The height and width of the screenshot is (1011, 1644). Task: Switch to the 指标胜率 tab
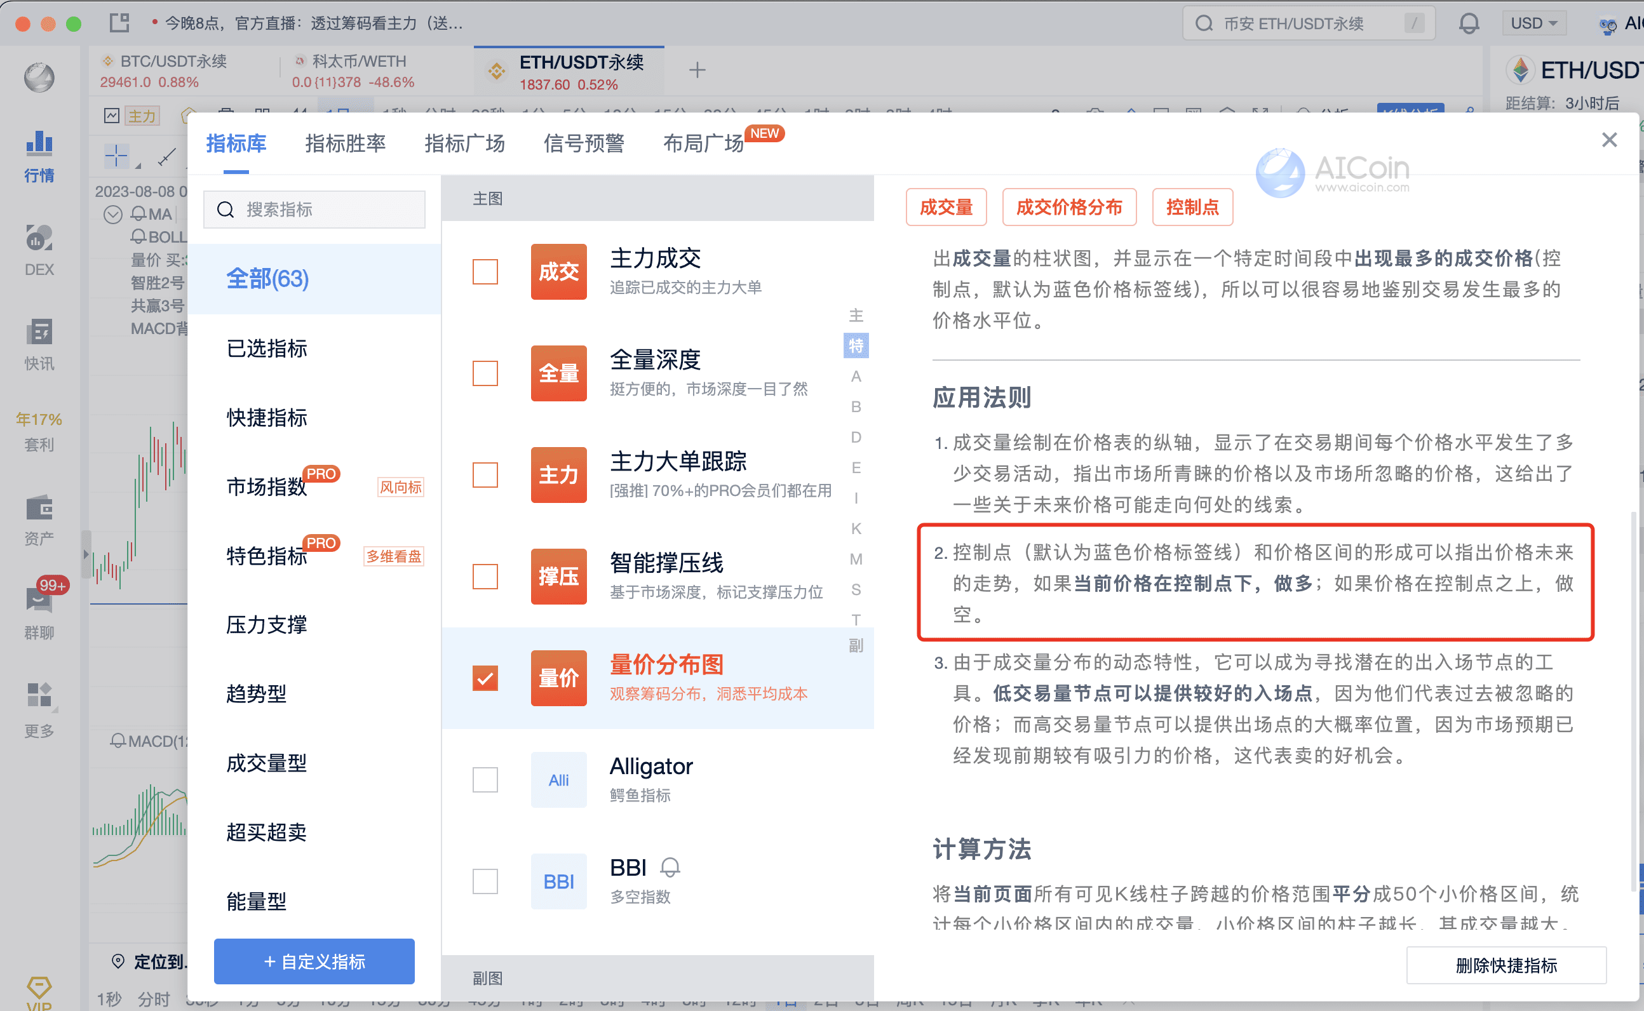pos(345,143)
